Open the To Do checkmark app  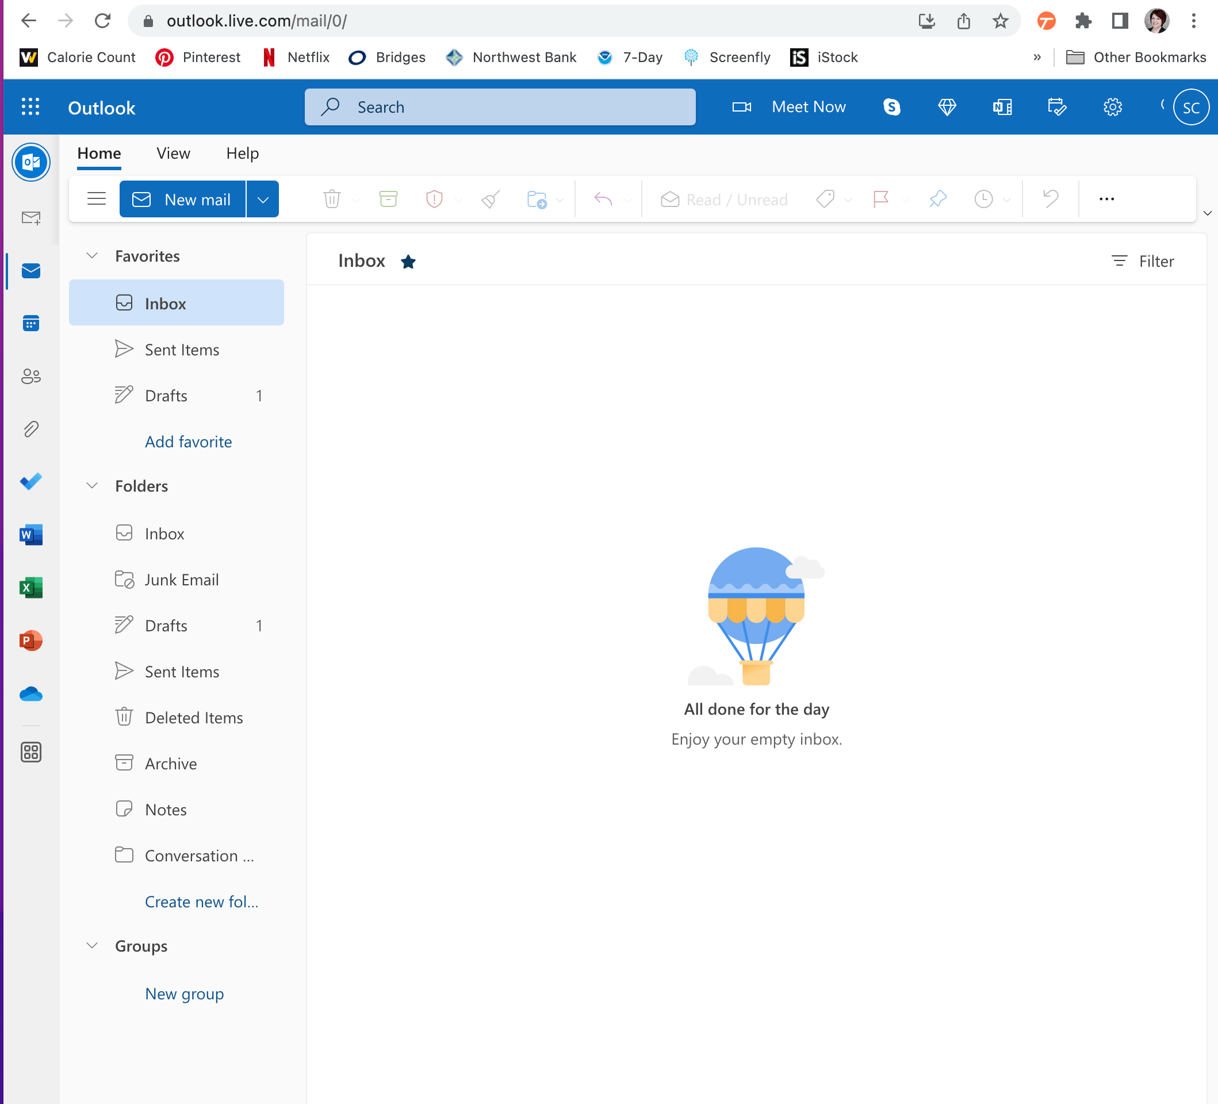point(31,481)
